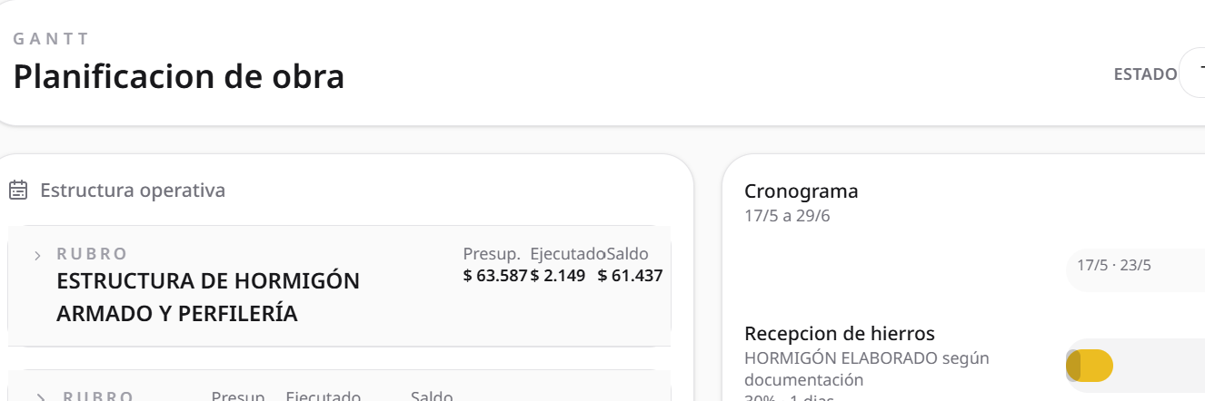Expand the ESTRUCTURA DE HORMIGÓN ARMADO rubro chevron
Screen dimensions: 1205x401
click(37, 256)
